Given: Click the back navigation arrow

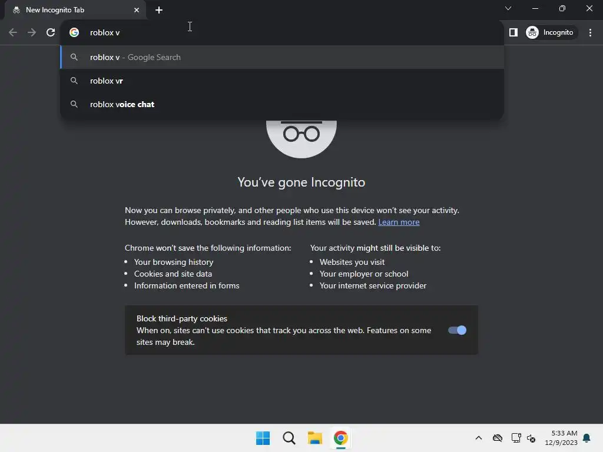Looking at the screenshot, I should [13, 33].
